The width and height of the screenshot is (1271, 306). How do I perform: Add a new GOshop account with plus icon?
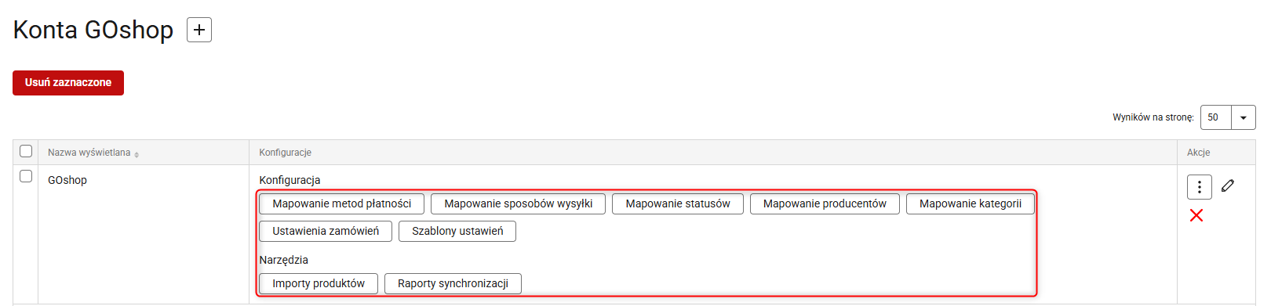199,30
